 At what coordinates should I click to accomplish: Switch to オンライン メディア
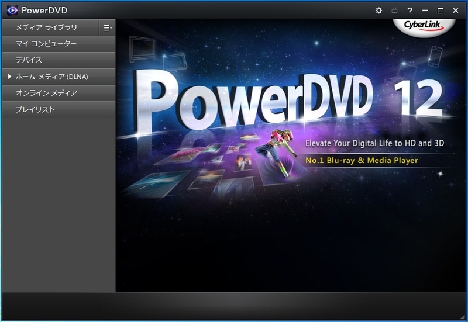59,93
